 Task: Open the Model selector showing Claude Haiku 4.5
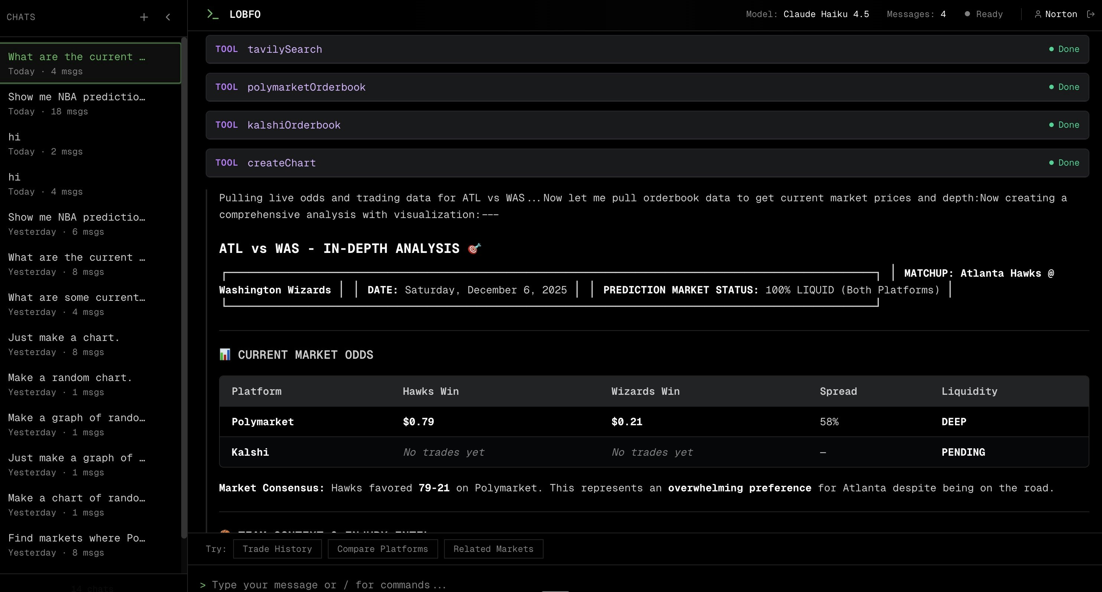(826, 14)
